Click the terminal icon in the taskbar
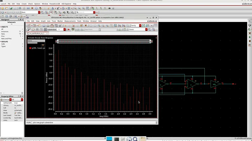This screenshot has width=252, height=141. point(116,139)
